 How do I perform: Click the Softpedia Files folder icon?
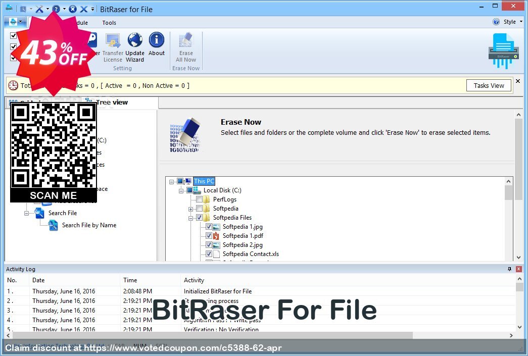[207, 218]
